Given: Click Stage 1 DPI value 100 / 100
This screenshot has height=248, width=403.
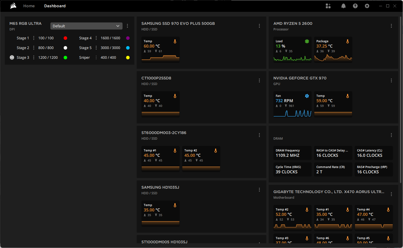Looking at the screenshot, I should 46,38.
